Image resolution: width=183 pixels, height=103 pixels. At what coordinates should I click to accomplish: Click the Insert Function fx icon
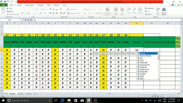(31, 20)
